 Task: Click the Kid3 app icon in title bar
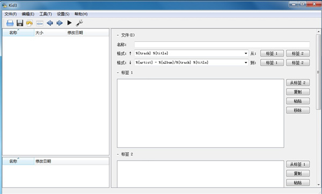pyautogui.click(x=4, y=5)
